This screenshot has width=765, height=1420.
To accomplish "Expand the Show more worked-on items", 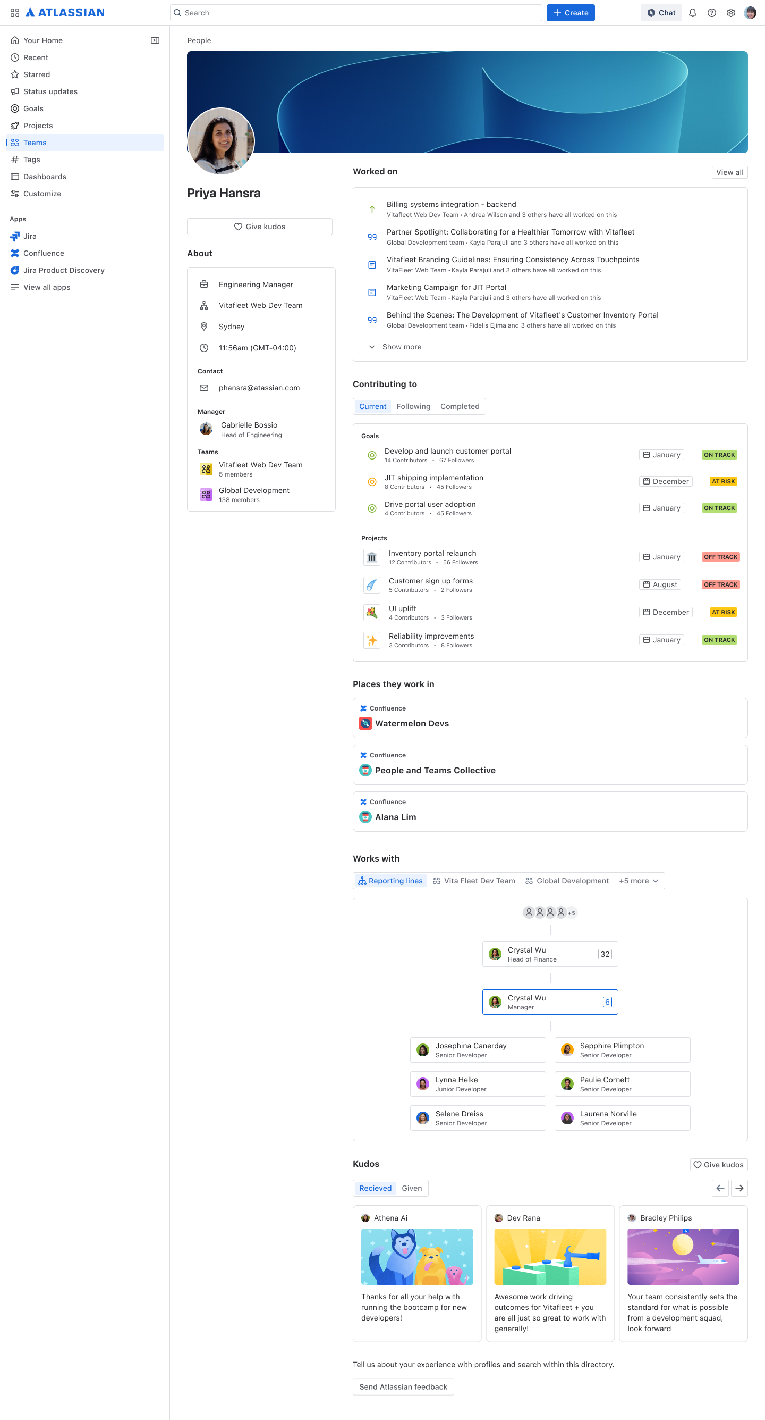I will pyautogui.click(x=395, y=347).
